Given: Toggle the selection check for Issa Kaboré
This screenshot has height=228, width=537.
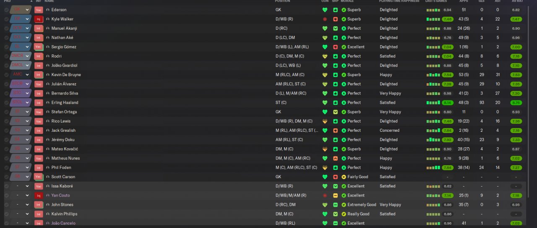Looking at the screenshot, I should point(6,186).
